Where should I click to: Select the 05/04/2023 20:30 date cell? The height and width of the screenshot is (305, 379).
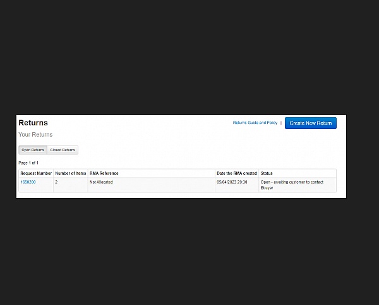(237, 185)
